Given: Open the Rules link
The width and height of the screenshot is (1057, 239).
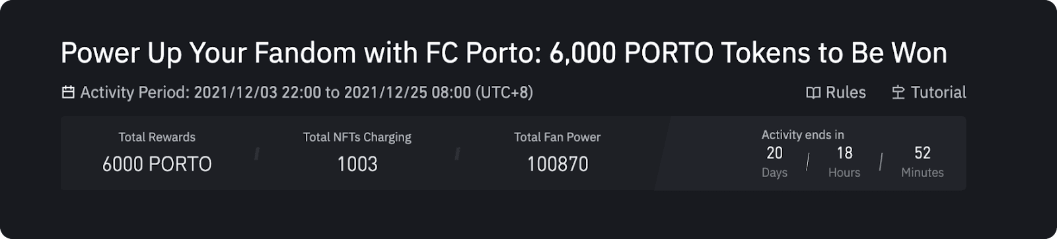Looking at the screenshot, I should (836, 92).
